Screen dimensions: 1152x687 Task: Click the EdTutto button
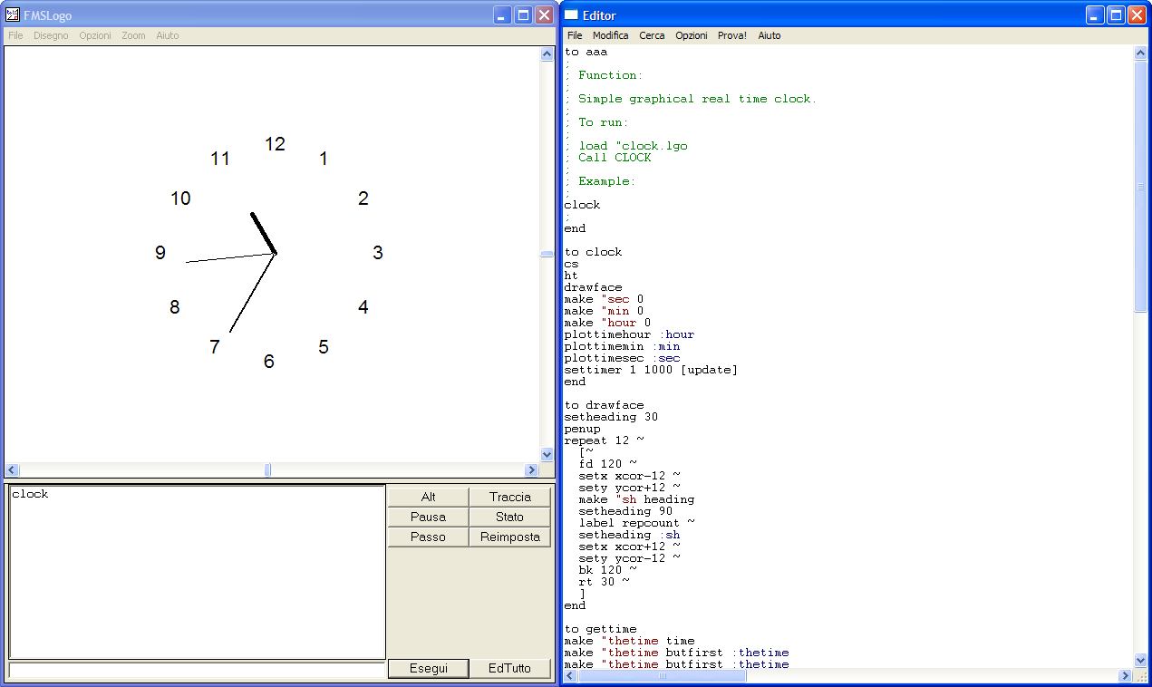point(510,668)
